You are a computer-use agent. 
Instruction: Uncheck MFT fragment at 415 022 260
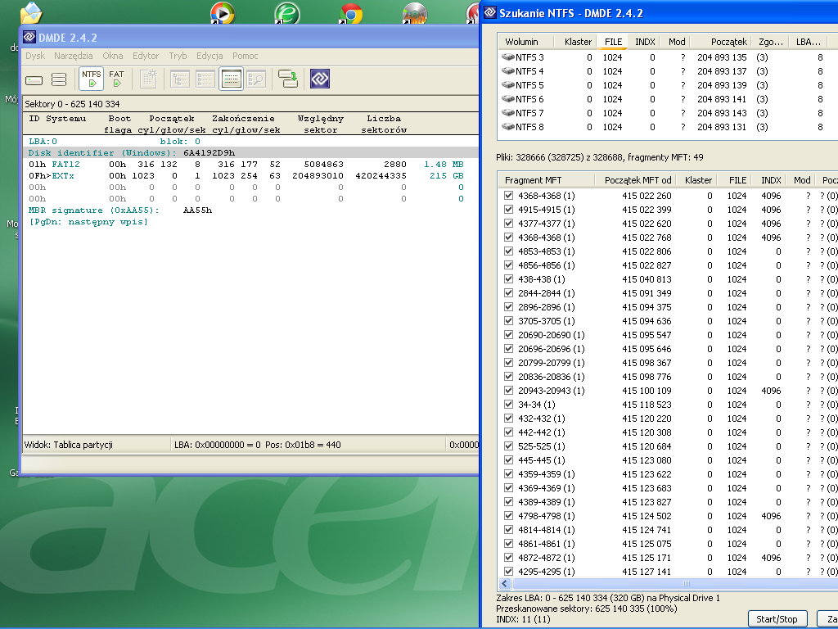pyautogui.click(x=508, y=196)
